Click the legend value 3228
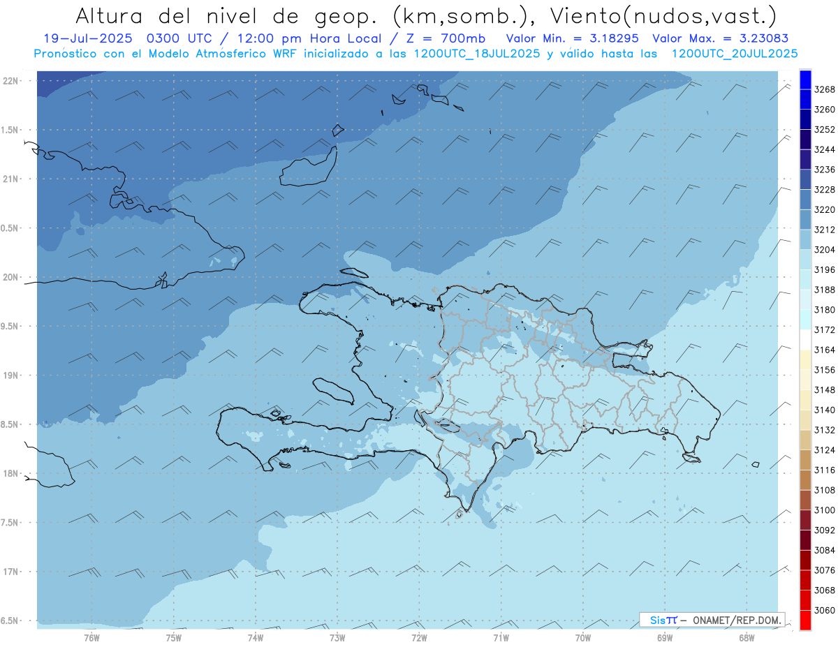 tap(824, 190)
